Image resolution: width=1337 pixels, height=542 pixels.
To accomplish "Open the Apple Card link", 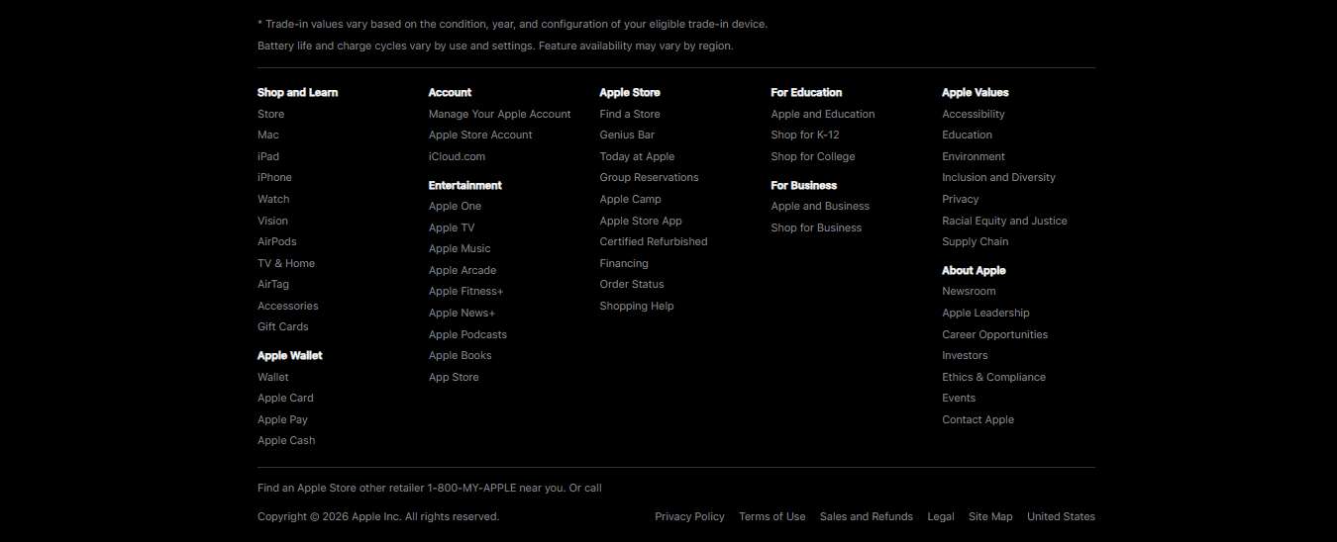I will click(285, 398).
